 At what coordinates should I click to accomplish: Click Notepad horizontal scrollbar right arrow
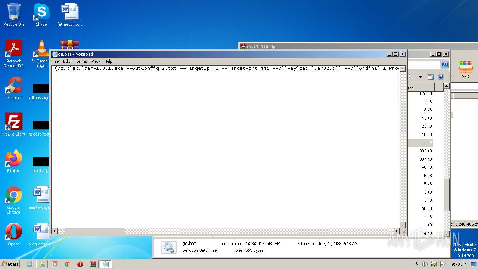click(x=397, y=231)
